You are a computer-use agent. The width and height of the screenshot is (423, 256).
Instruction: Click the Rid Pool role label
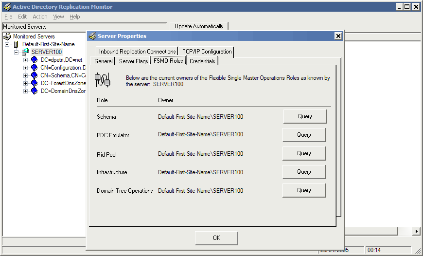tap(107, 155)
